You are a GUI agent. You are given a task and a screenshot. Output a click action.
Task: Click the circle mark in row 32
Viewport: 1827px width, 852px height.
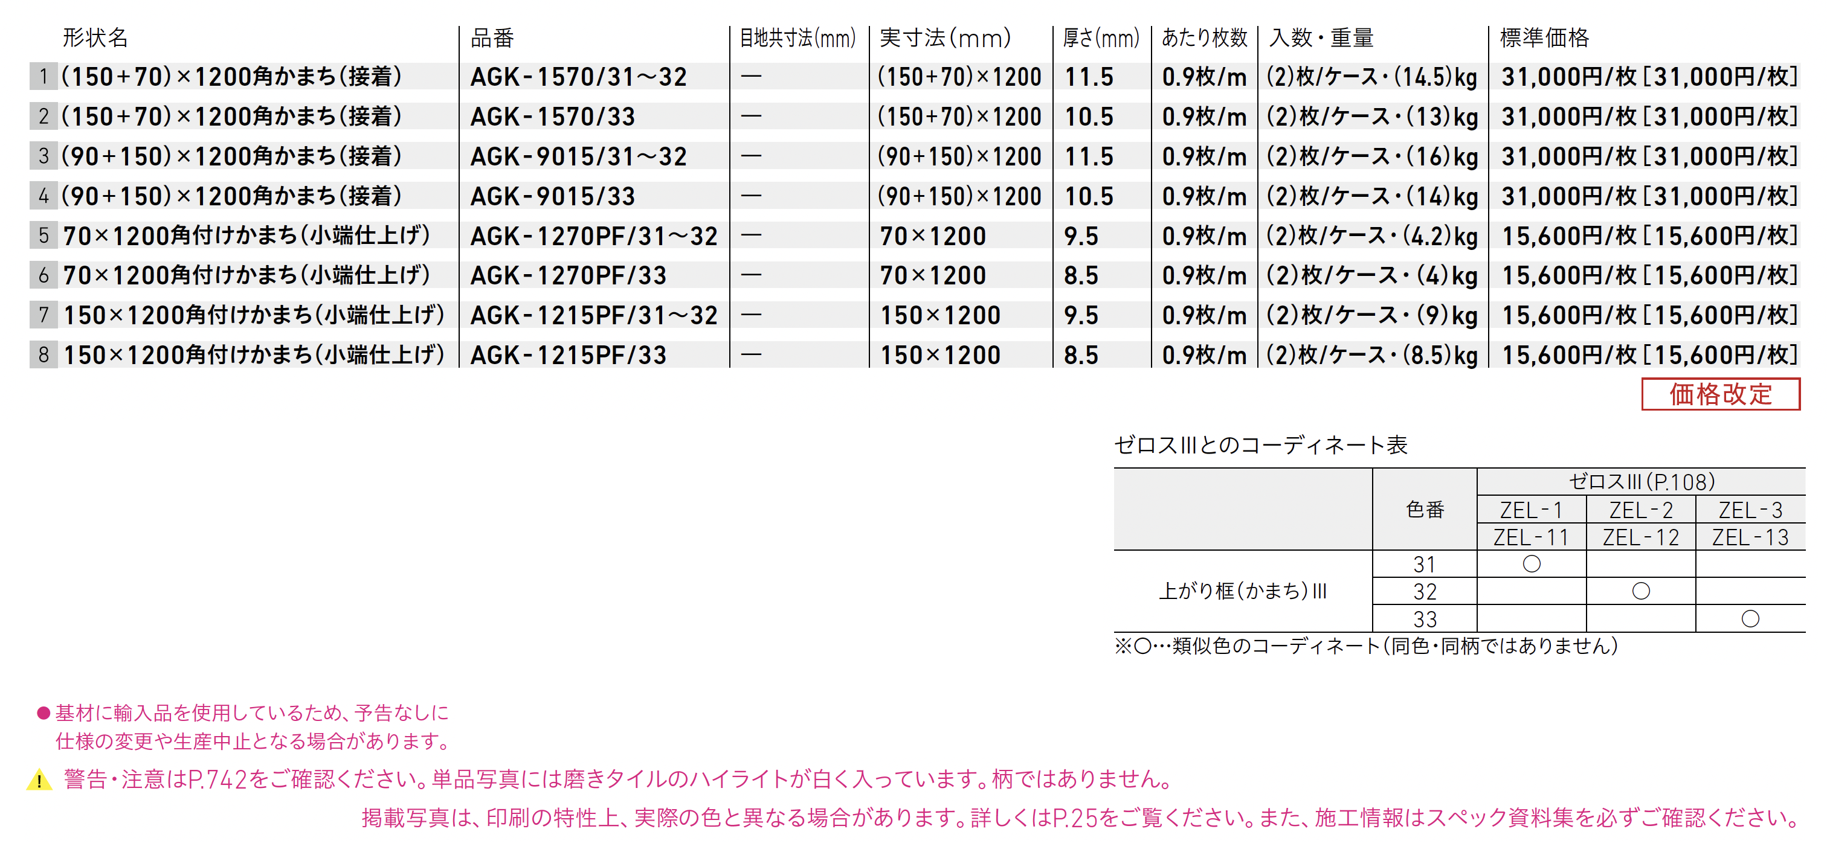[x=1640, y=591]
